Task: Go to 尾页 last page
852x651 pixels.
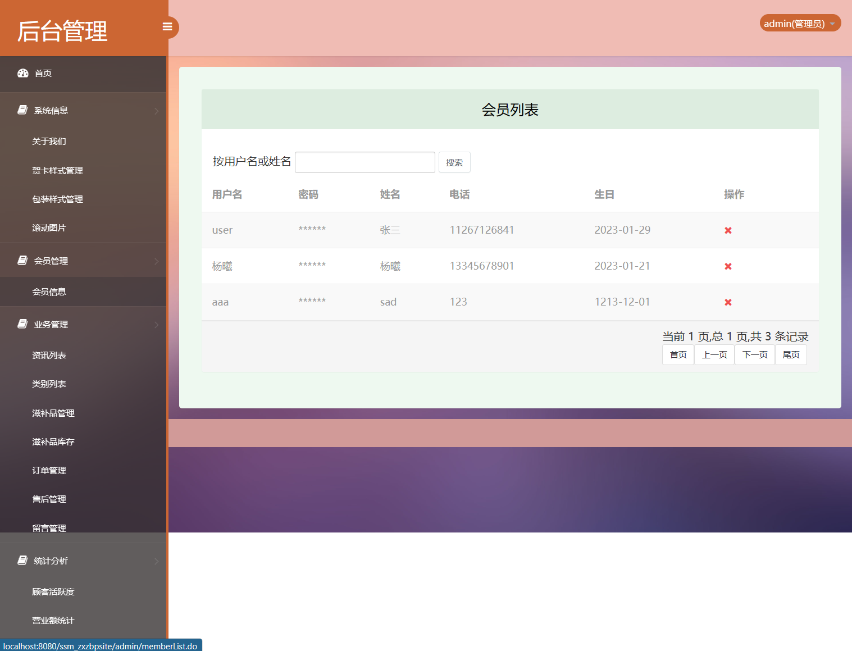Action: (791, 354)
